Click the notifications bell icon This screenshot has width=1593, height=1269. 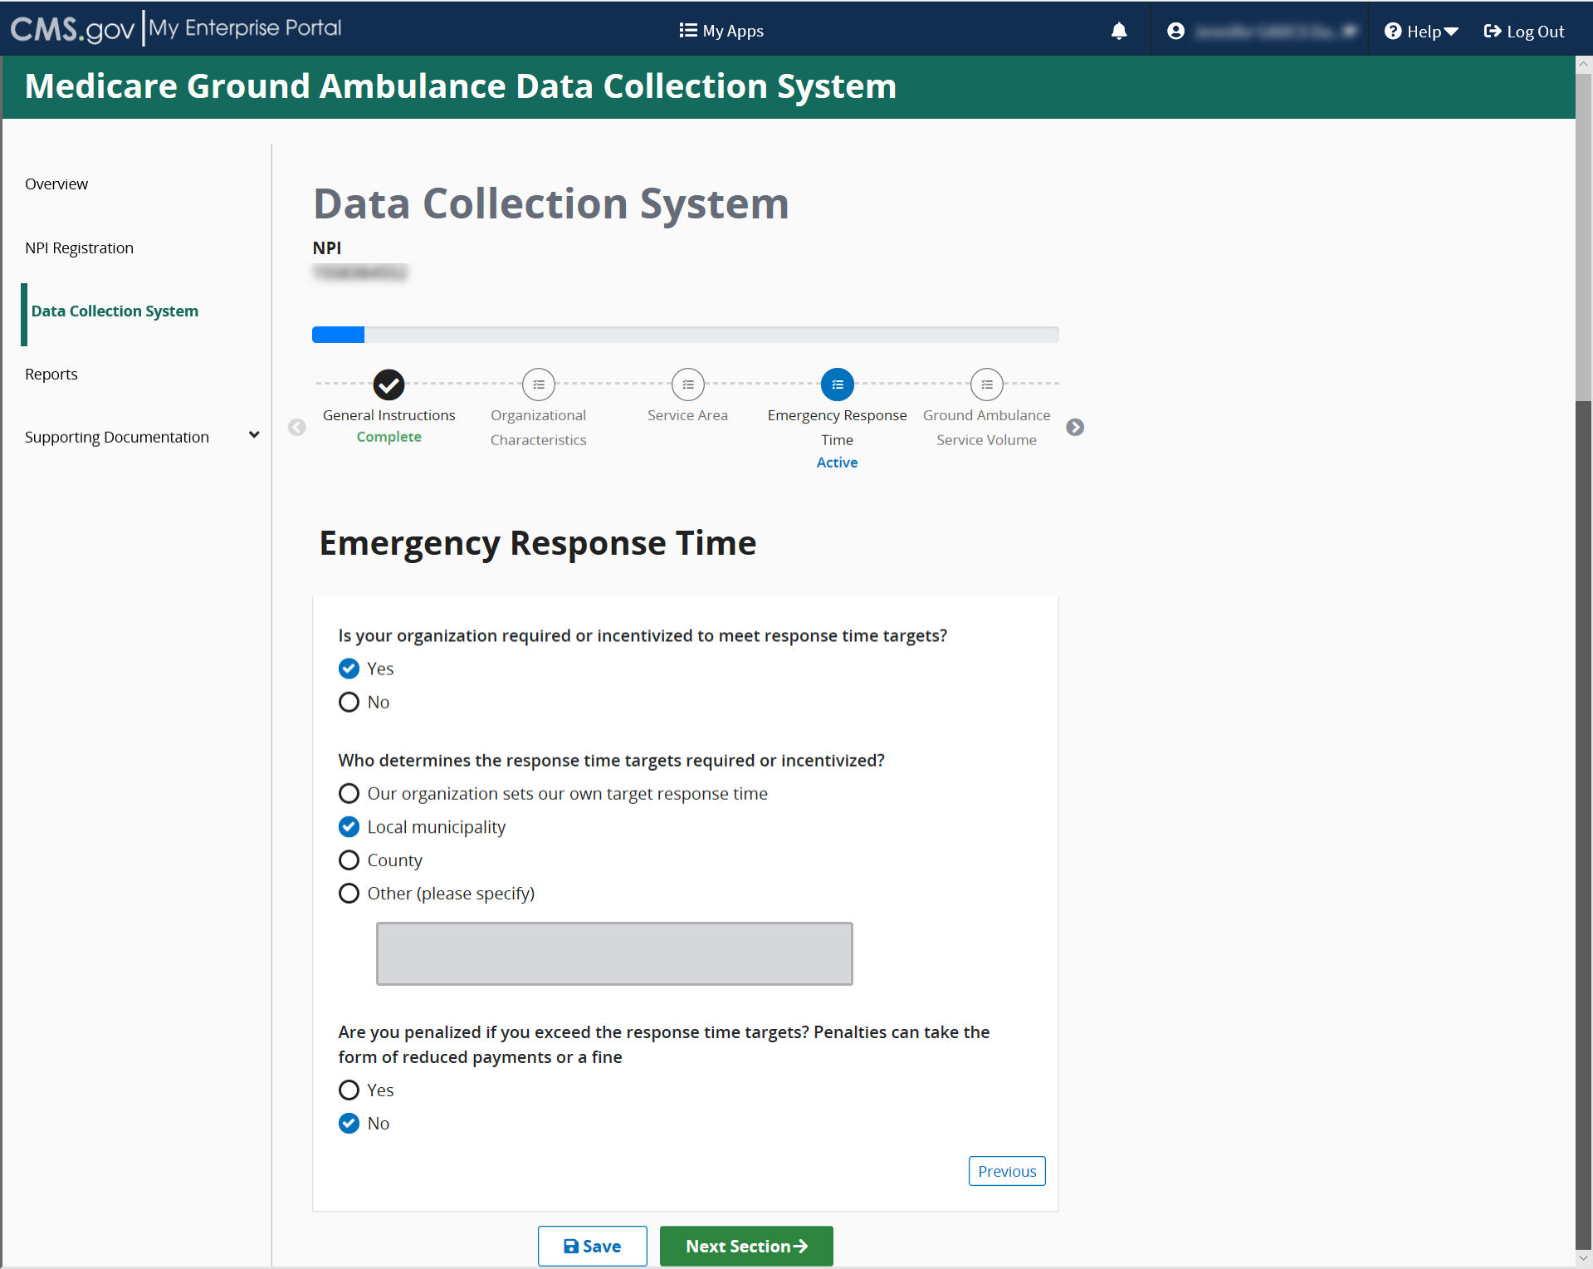(1118, 32)
